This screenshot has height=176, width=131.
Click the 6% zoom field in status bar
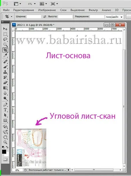coord(17,170)
